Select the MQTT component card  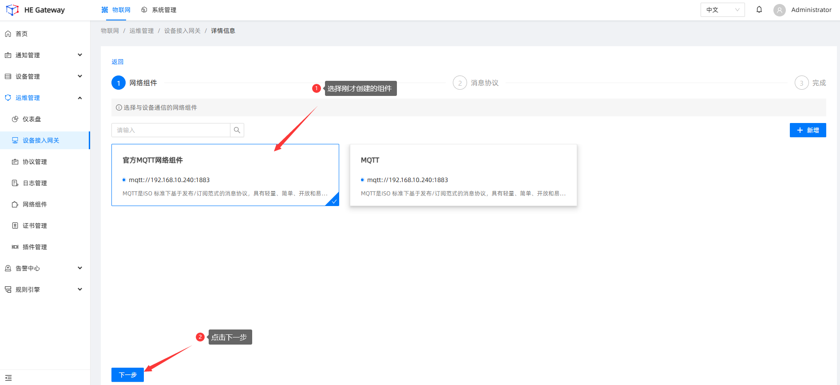tap(464, 175)
